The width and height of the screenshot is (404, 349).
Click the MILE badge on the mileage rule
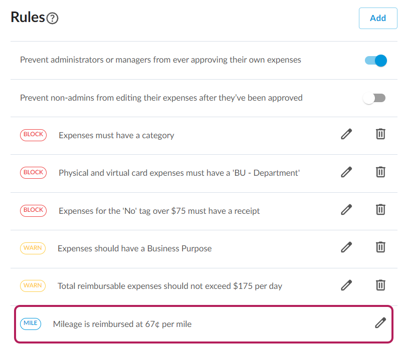pyautogui.click(x=31, y=324)
